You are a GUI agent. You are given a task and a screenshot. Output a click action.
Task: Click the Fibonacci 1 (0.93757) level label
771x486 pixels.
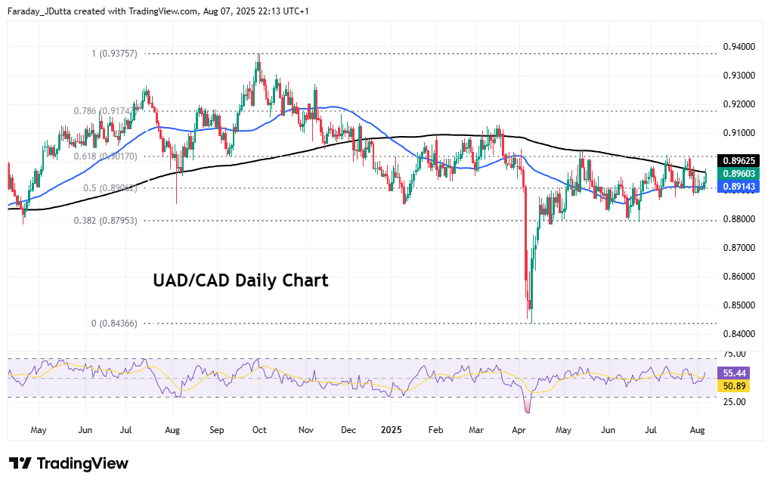pos(115,54)
